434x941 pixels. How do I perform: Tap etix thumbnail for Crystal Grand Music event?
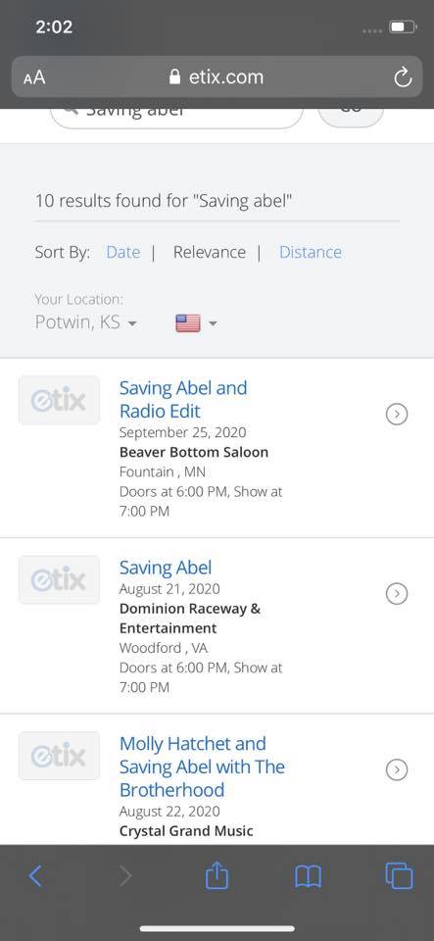tap(59, 756)
